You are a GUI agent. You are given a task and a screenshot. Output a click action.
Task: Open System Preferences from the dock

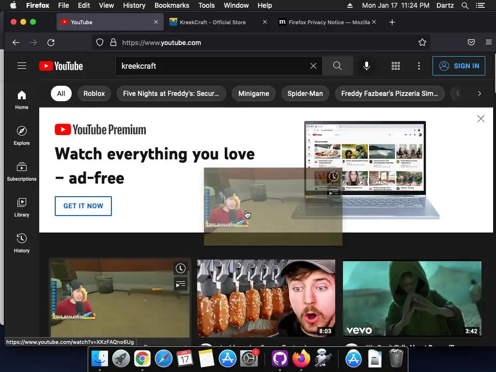(249, 359)
